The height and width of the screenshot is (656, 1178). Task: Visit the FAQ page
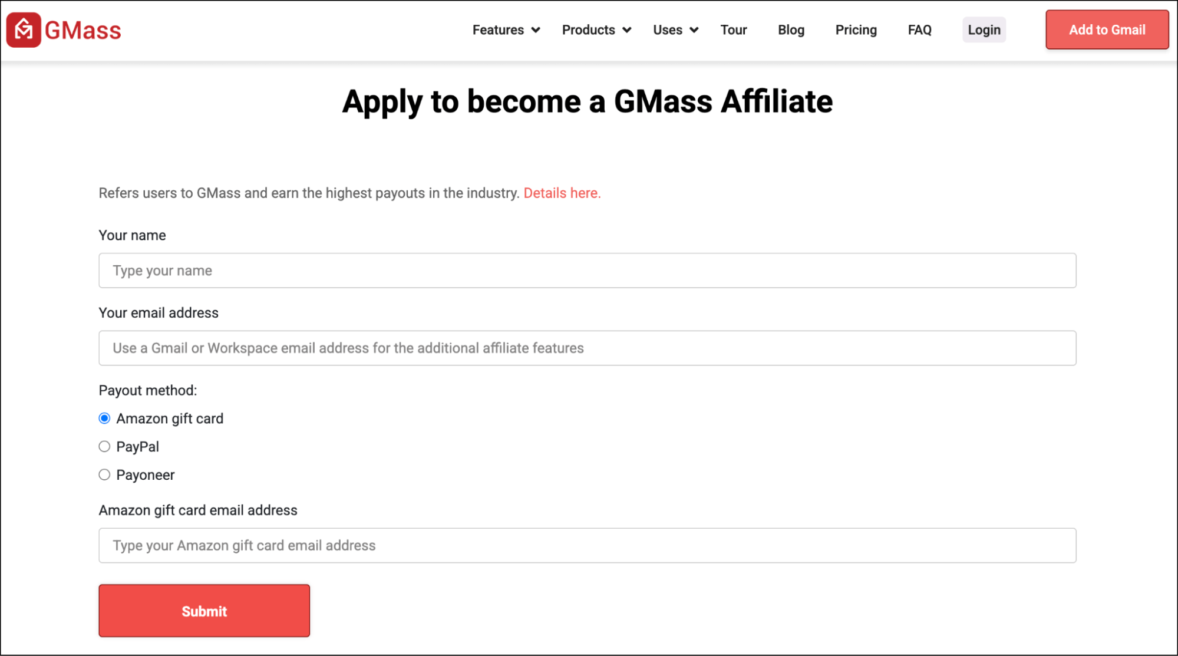coord(919,29)
